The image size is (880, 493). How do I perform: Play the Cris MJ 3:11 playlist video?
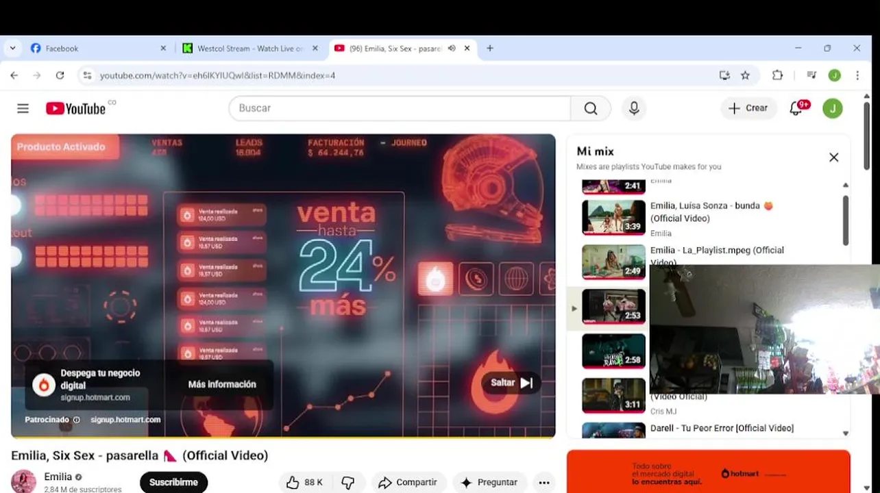(x=613, y=395)
